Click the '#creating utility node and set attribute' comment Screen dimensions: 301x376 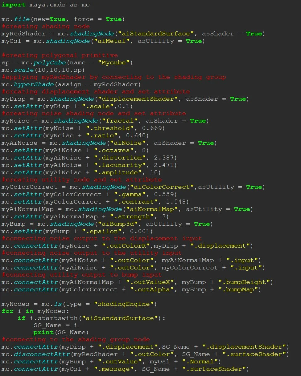tap(81, 180)
